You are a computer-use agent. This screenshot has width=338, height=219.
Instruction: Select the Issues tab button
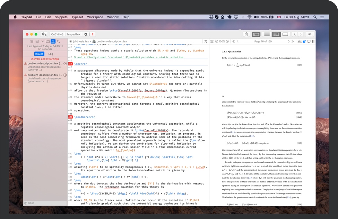point(39,54)
